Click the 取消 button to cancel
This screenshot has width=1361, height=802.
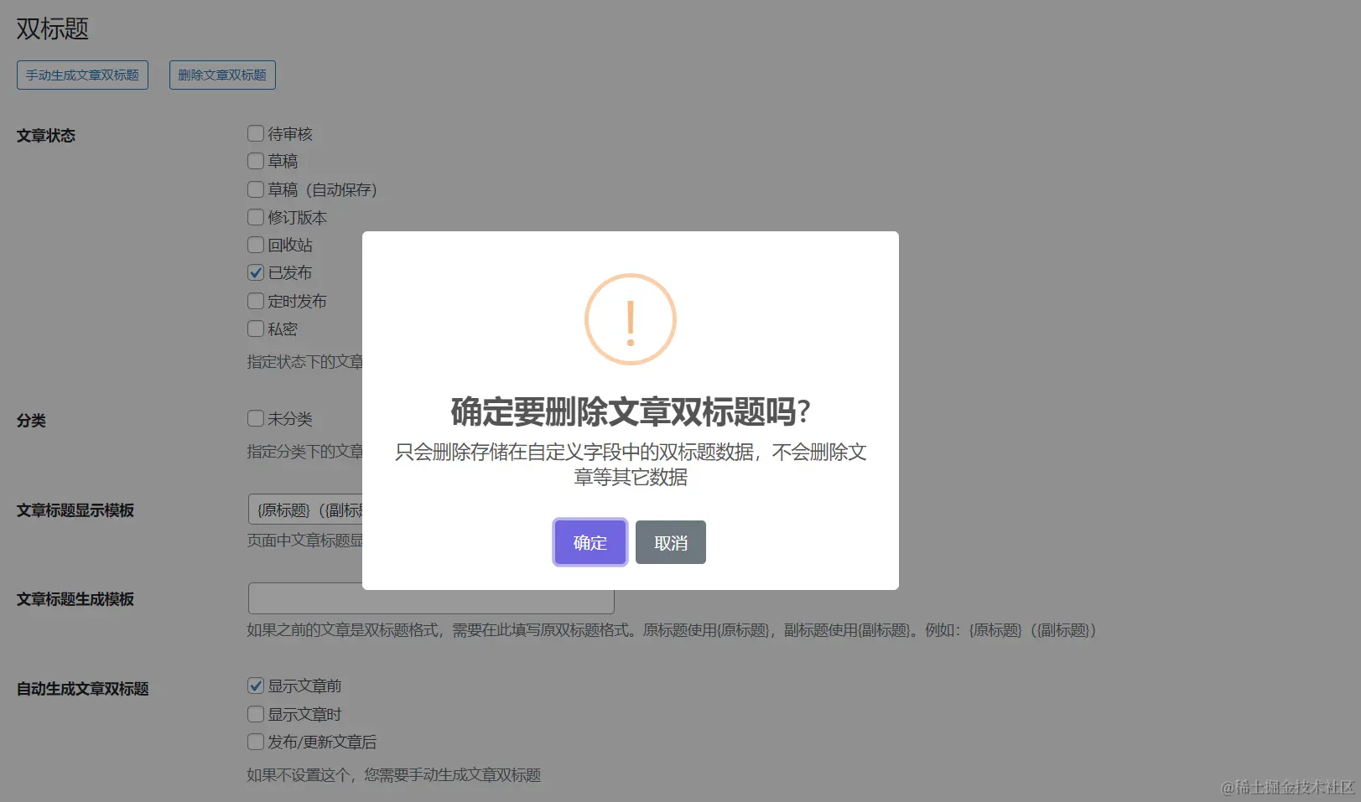(670, 542)
